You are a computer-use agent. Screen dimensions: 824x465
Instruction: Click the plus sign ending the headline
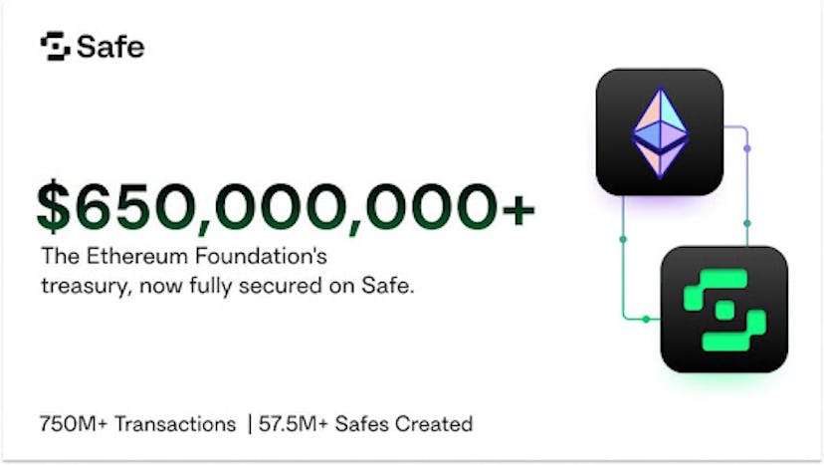(515, 207)
